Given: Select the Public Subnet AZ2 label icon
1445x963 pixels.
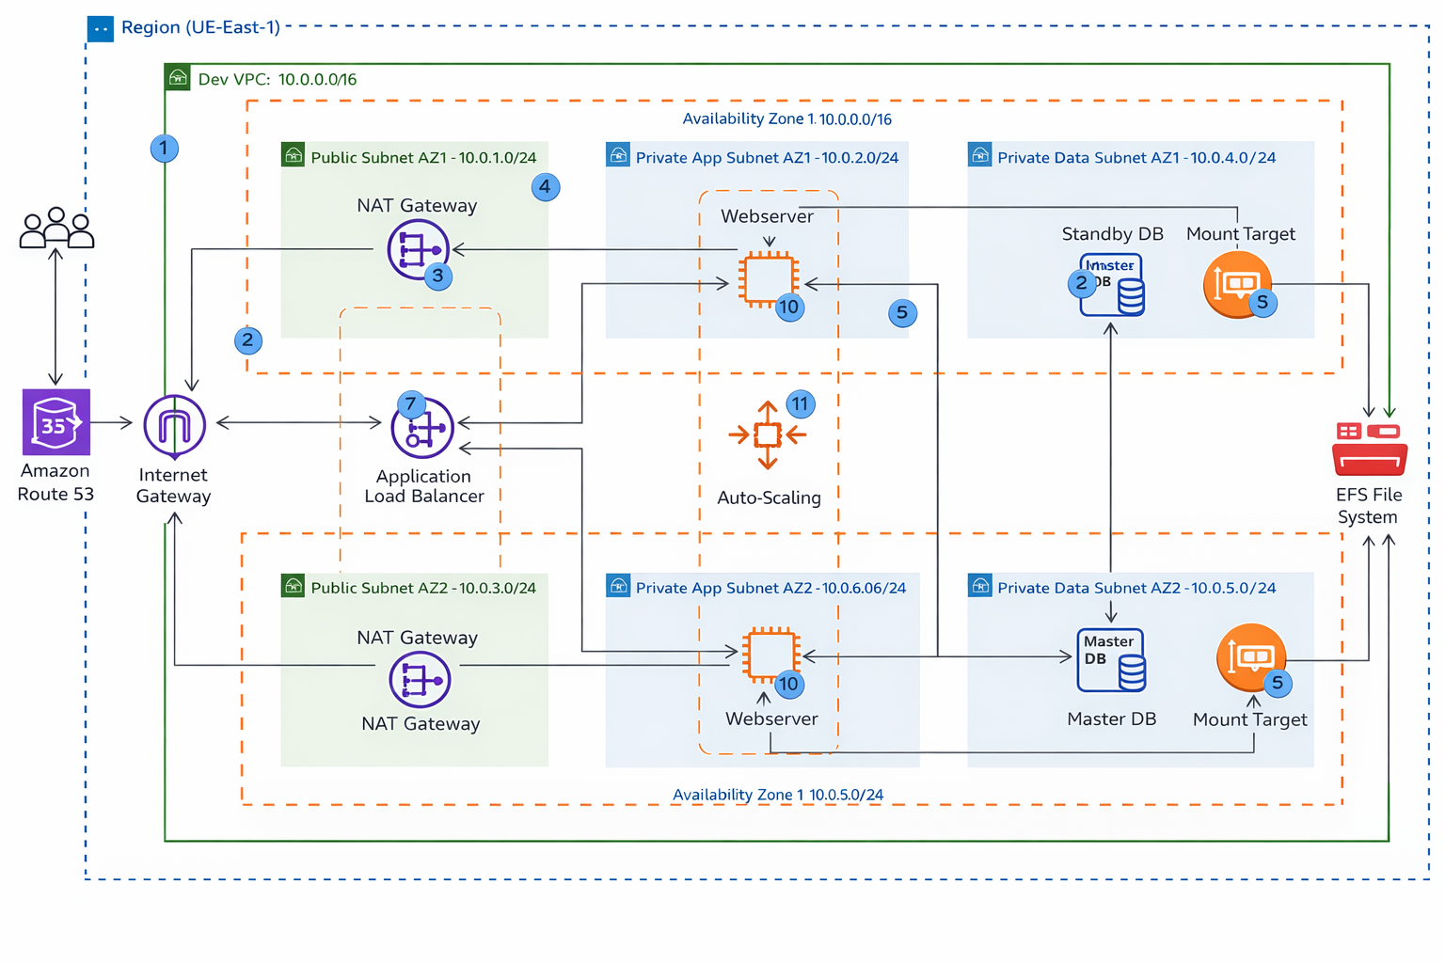Looking at the screenshot, I should [292, 586].
